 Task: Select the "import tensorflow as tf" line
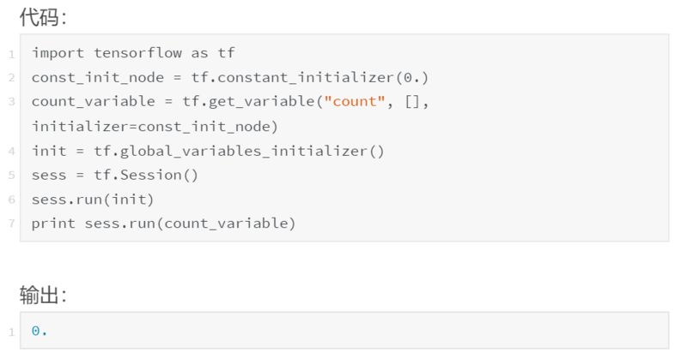coord(133,53)
